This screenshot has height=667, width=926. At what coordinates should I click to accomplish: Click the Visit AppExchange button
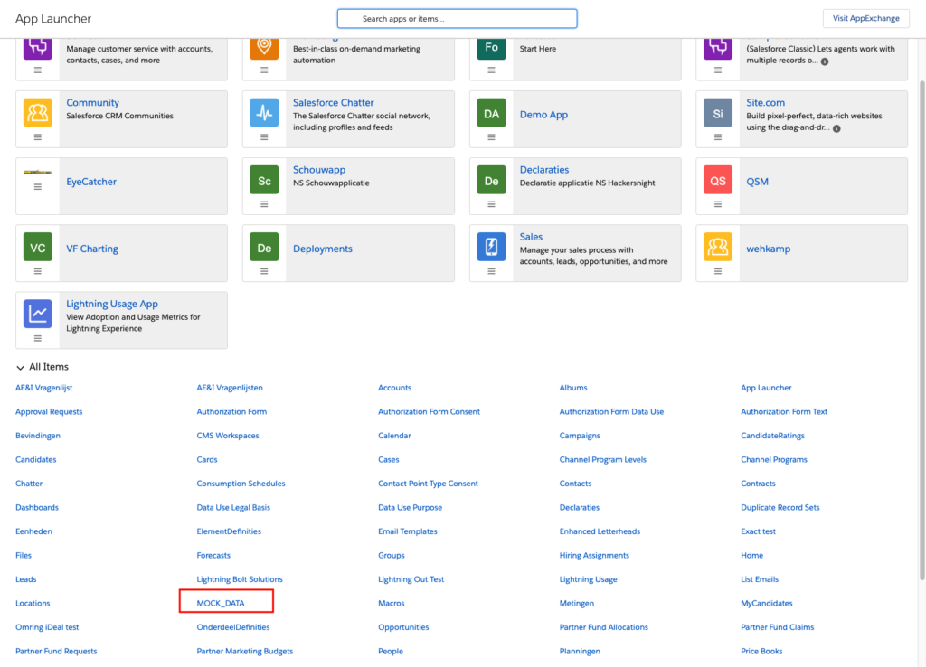(865, 18)
